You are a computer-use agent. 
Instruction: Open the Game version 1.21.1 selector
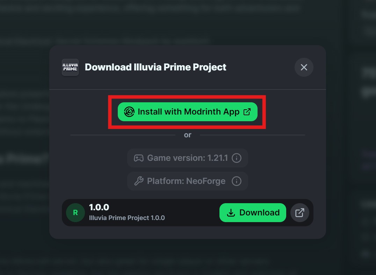click(187, 158)
